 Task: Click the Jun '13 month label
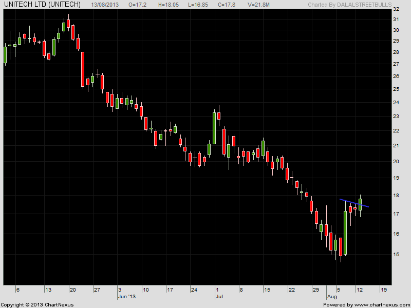(x=127, y=297)
